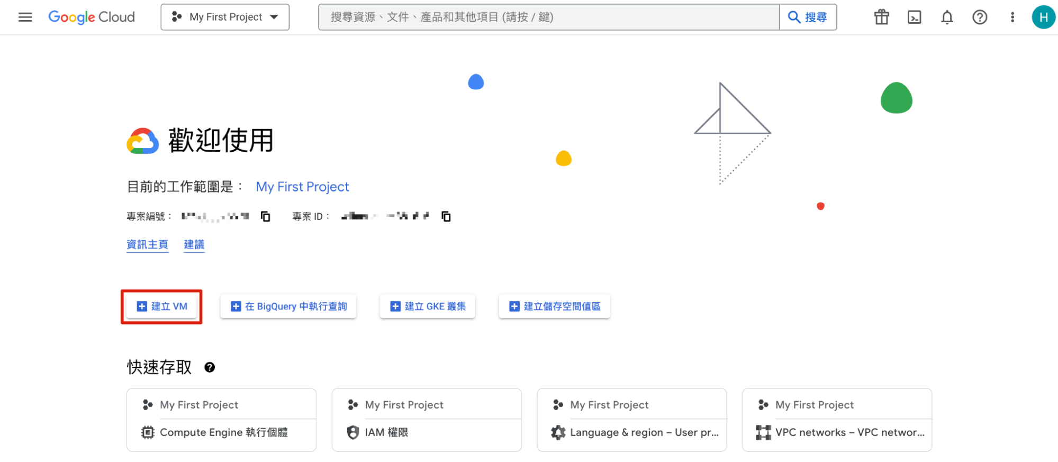The height and width of the screenshot is (462, 1058).
Task: Open the free trial gift icon
Action: tap(881, 17)
